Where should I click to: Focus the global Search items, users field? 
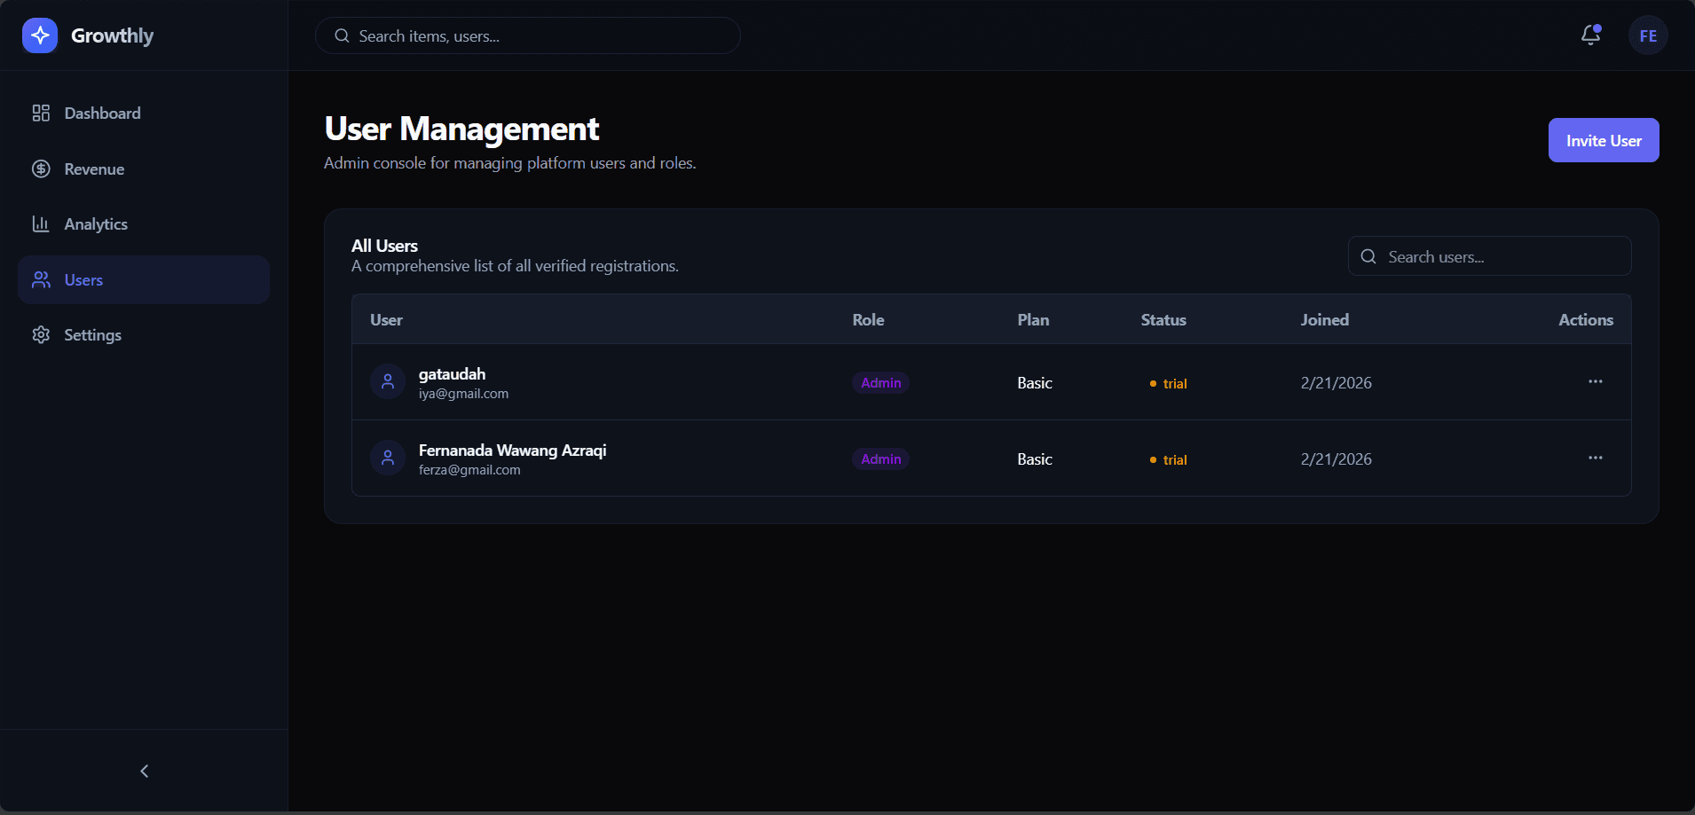point(528,36)
